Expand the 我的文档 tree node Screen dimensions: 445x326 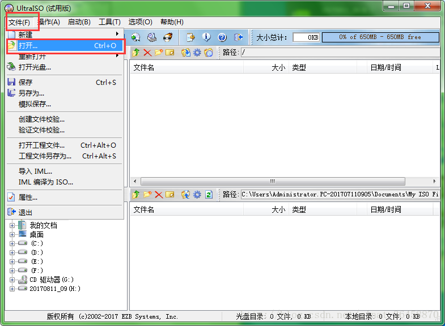[x=12, y=226]
